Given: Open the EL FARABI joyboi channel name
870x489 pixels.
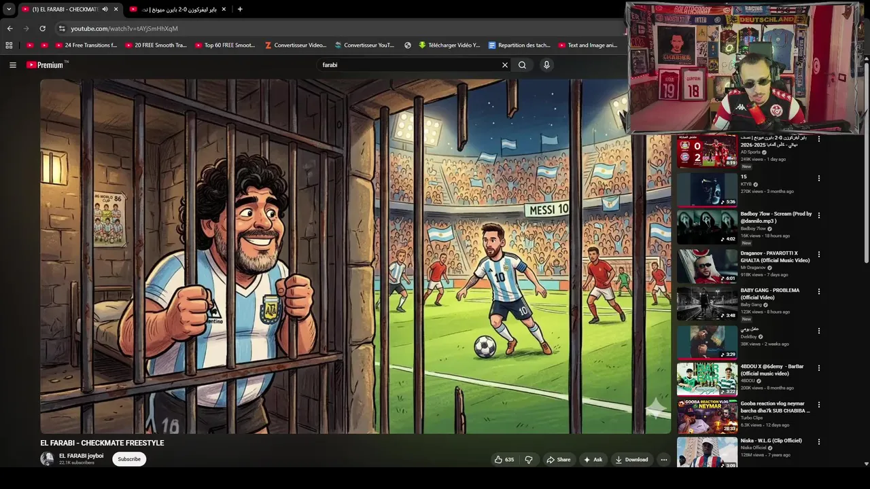Looking at the screenshot, I should [x=81, y=456].
